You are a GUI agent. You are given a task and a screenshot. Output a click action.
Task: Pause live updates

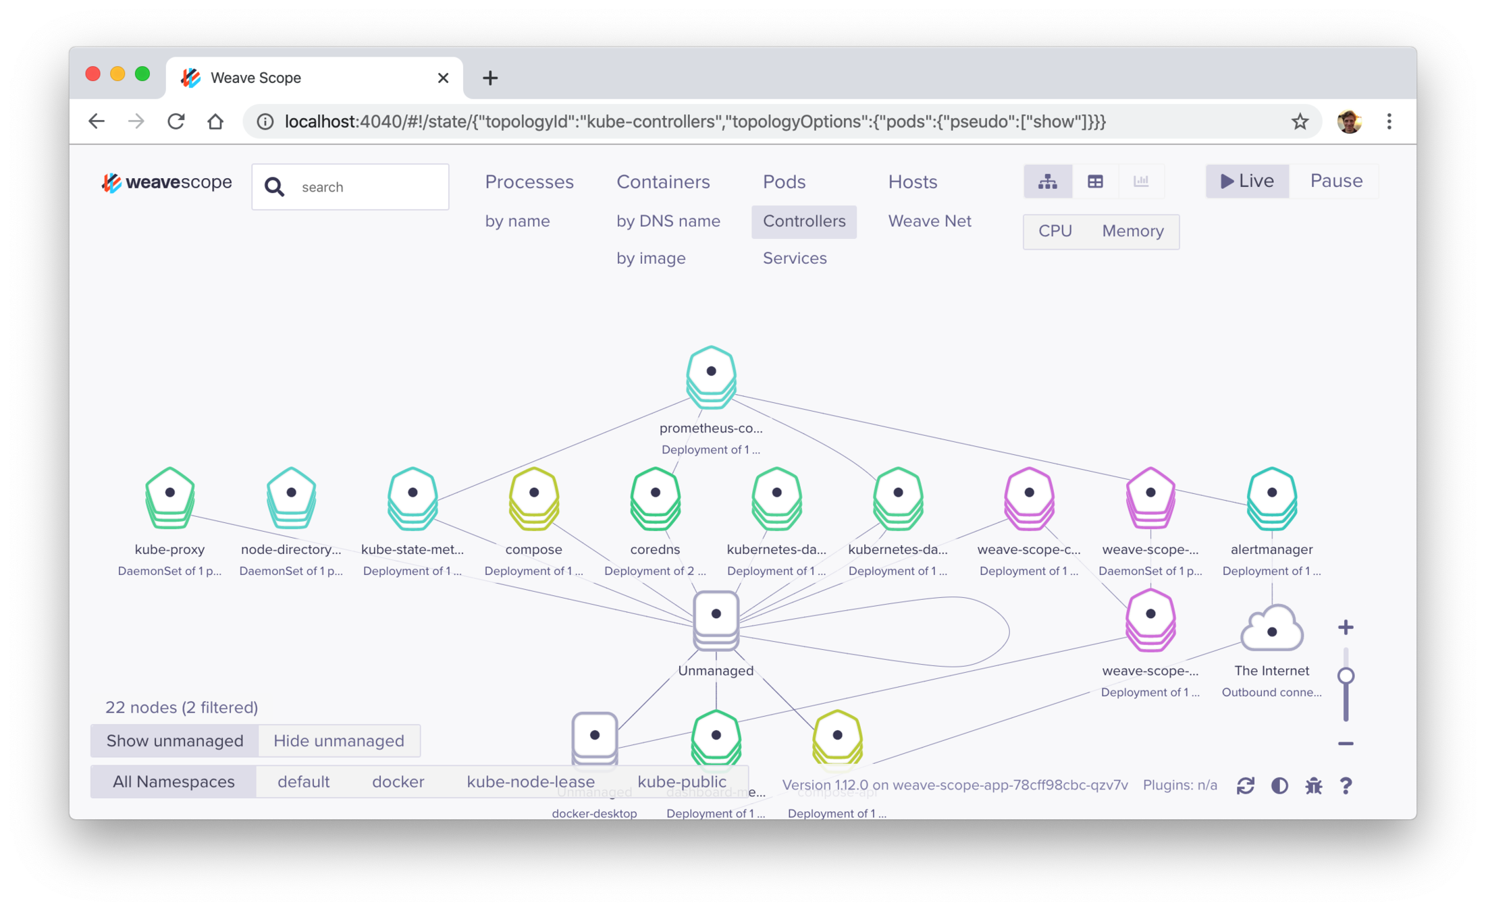[x=1335, y=181]
